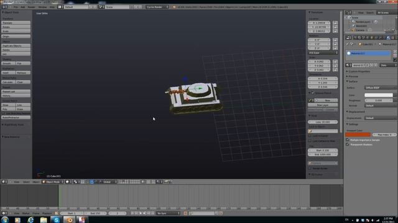Image resolution: width=398 pixels, height=223 pixels.
Task: Open the Object properties tab icon
Action: (x=372, y=38)
